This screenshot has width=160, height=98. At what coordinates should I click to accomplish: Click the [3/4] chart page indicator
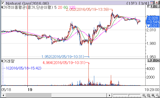[x=144, y=3]
